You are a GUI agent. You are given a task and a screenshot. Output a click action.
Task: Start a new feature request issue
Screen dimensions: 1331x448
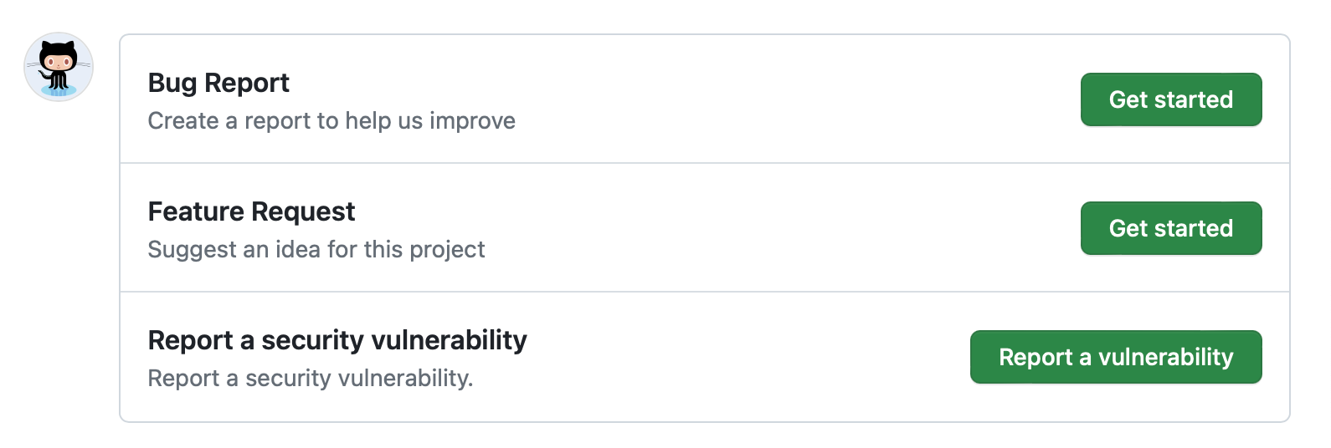[x=1170, y=228]
